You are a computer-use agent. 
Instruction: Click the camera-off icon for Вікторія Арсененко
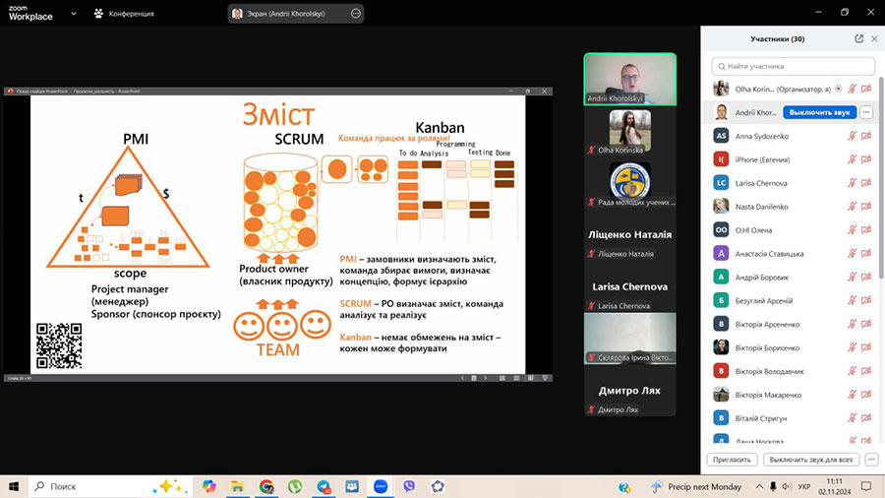866,324
